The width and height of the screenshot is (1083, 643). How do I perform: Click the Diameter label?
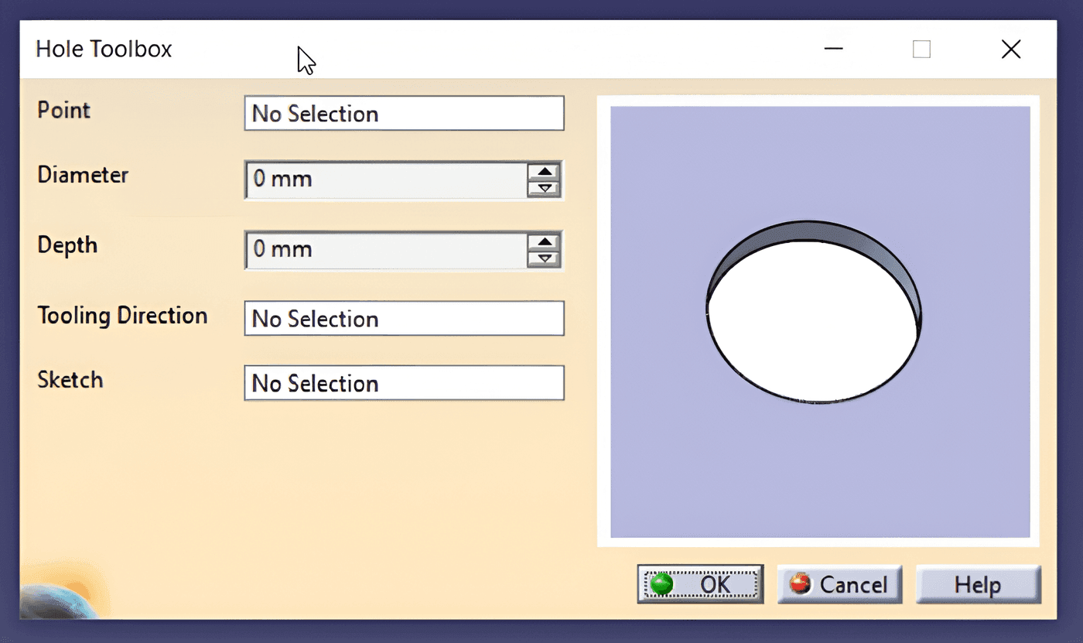83,175
